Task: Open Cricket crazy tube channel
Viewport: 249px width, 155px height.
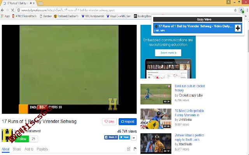Action: click(191, 95)
